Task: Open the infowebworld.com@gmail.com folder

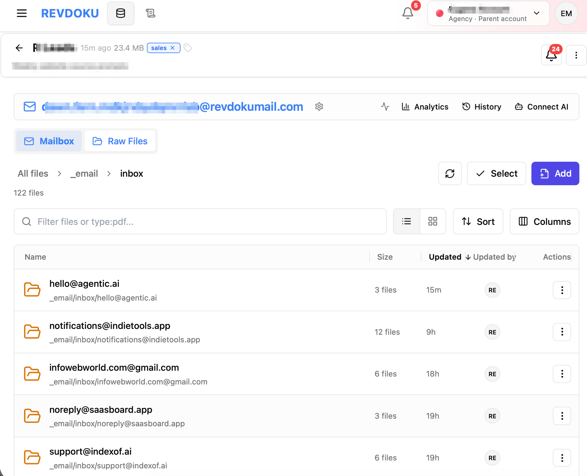Action: point(114,368)
